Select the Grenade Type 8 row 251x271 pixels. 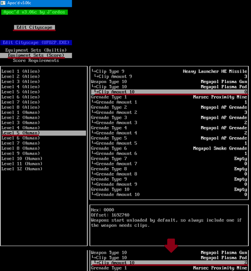[x=169, y=169]
